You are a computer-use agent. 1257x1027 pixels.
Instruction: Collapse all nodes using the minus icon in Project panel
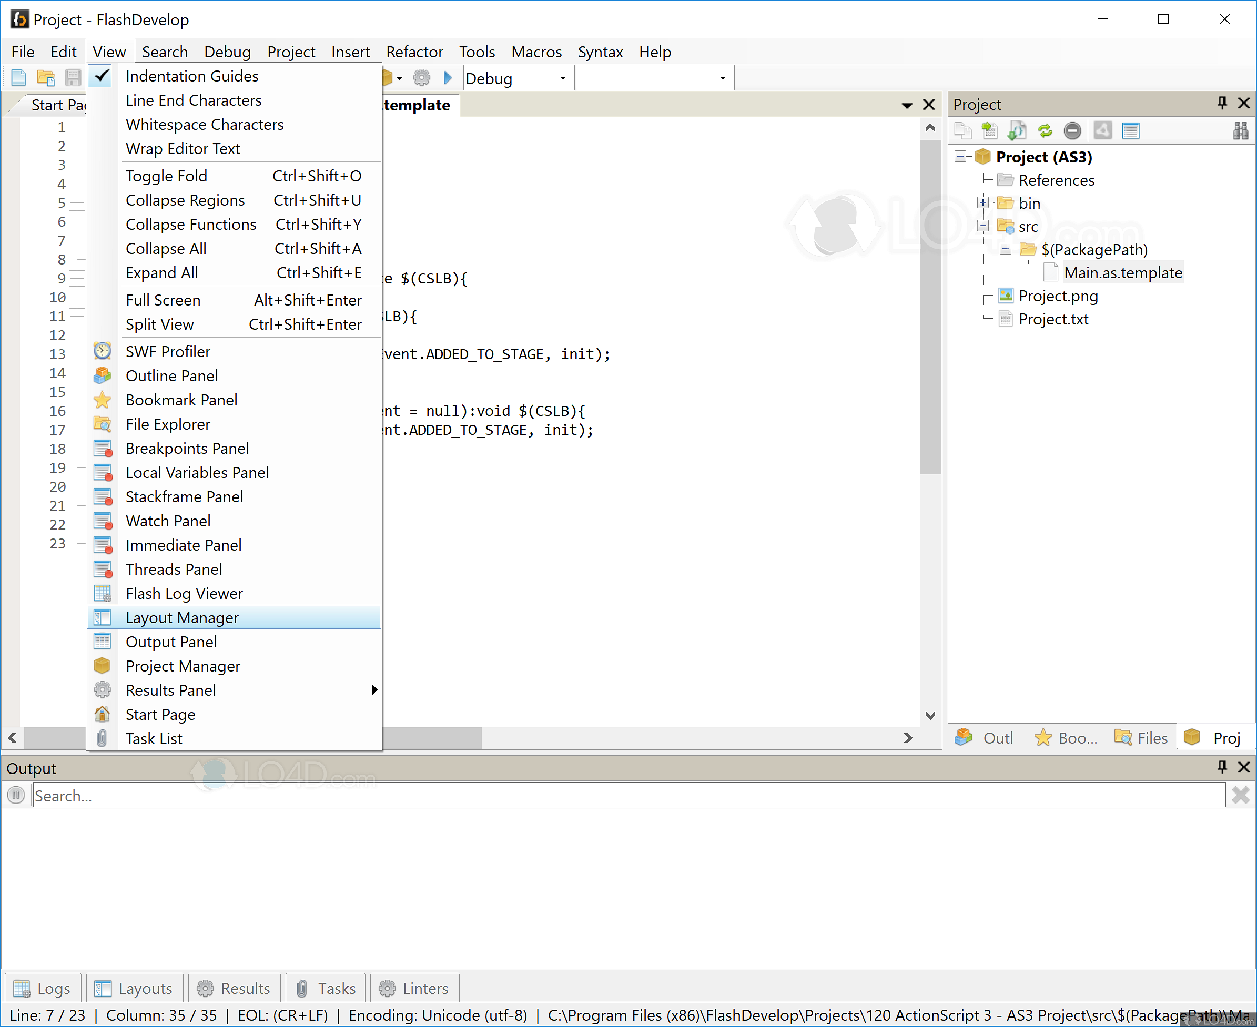click(1073, 130)
